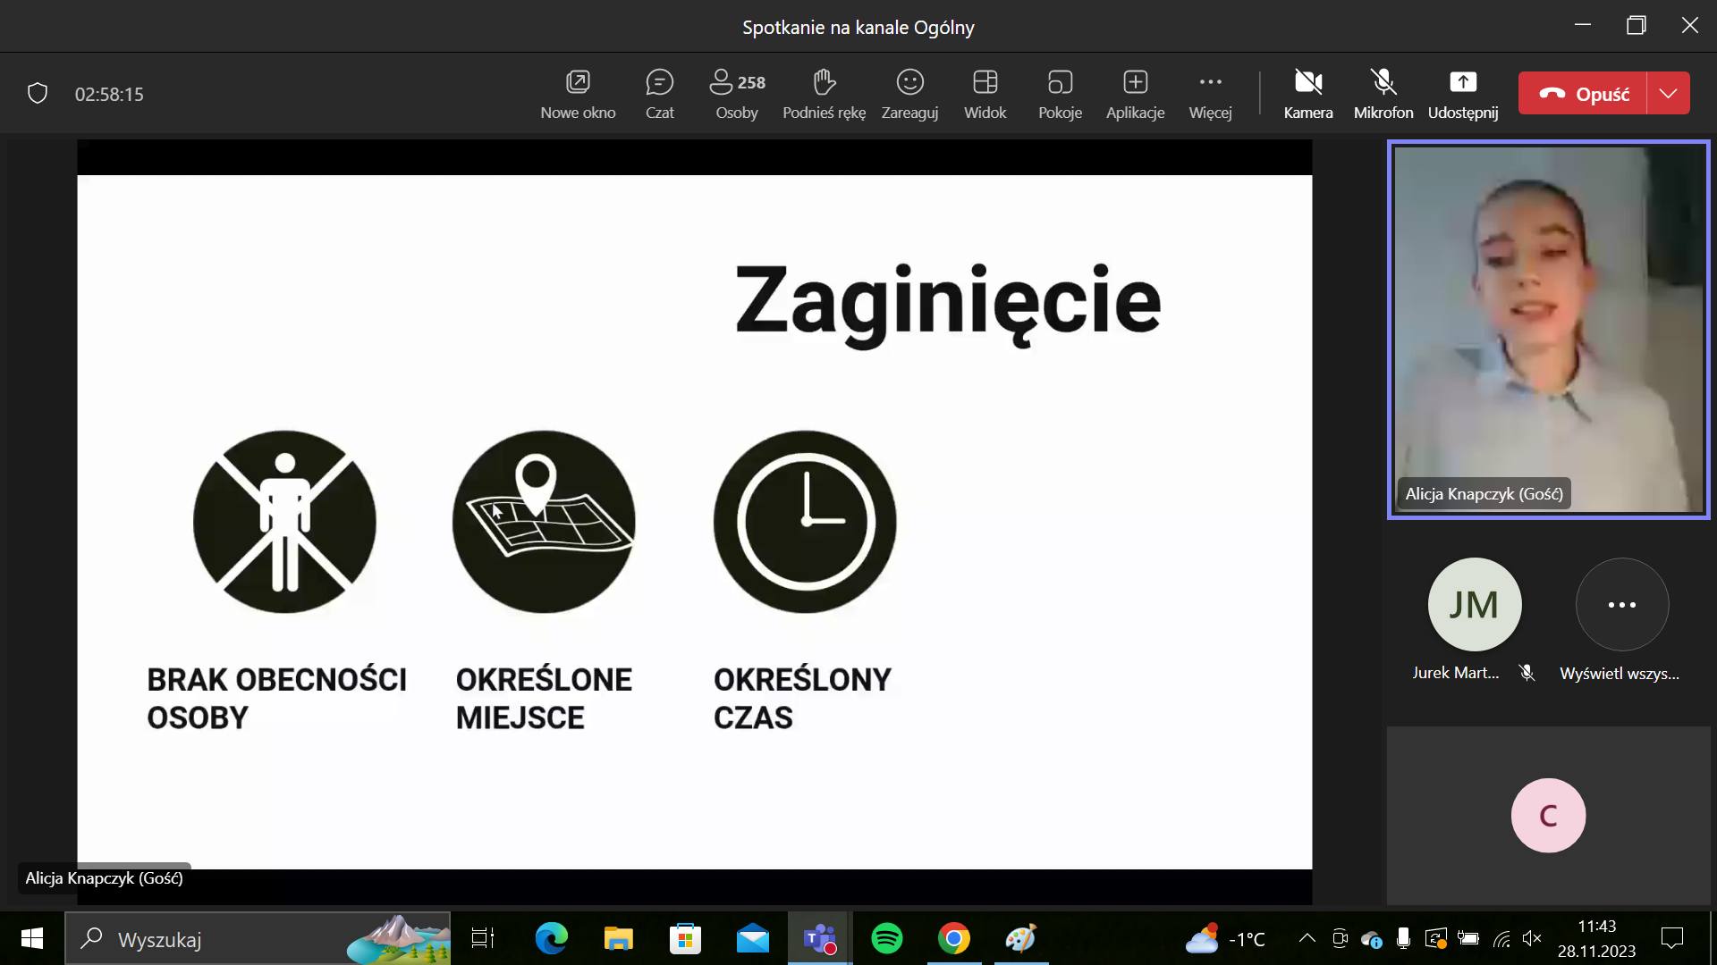Expand the arrow next to Opuść
Screen dimensions: 1717x965
click(x=1668, y=94)
